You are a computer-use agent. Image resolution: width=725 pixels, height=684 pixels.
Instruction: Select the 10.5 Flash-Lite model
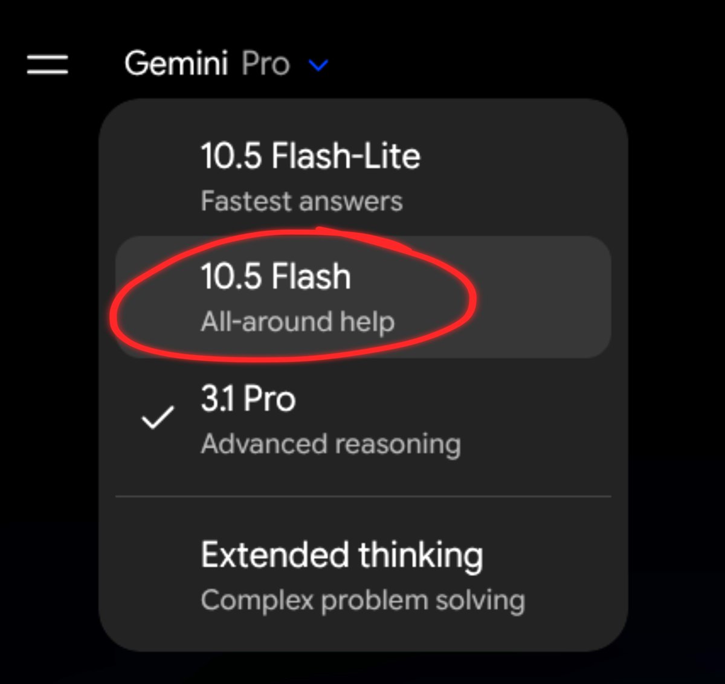pyautogui.click(x=362, y=176)
